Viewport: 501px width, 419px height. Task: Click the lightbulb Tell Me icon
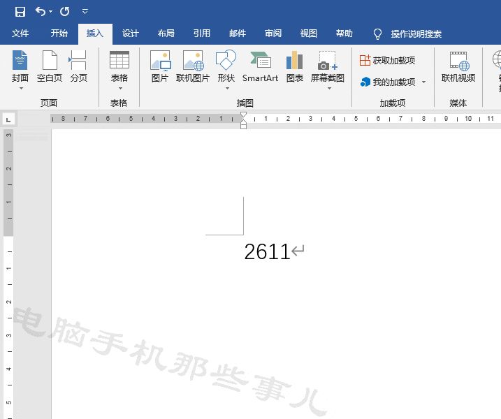(x=377, y=34)
